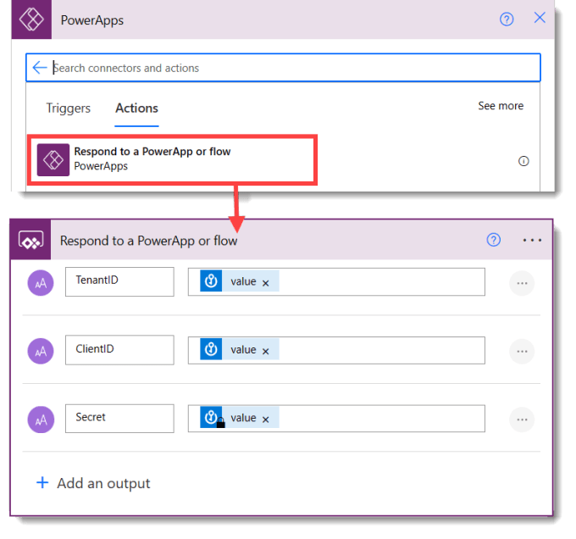
Task: Click the PowerApps panel title text
Action: (x=91, y=20)
